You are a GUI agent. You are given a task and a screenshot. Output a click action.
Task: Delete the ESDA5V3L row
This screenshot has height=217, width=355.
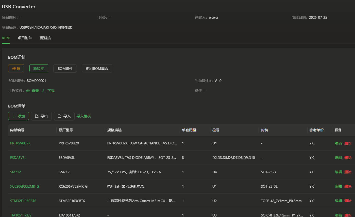(348, 158)
